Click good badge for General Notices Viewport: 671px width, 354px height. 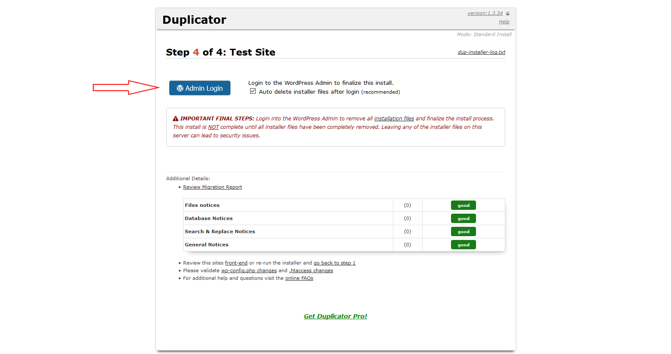click(463, 245)
